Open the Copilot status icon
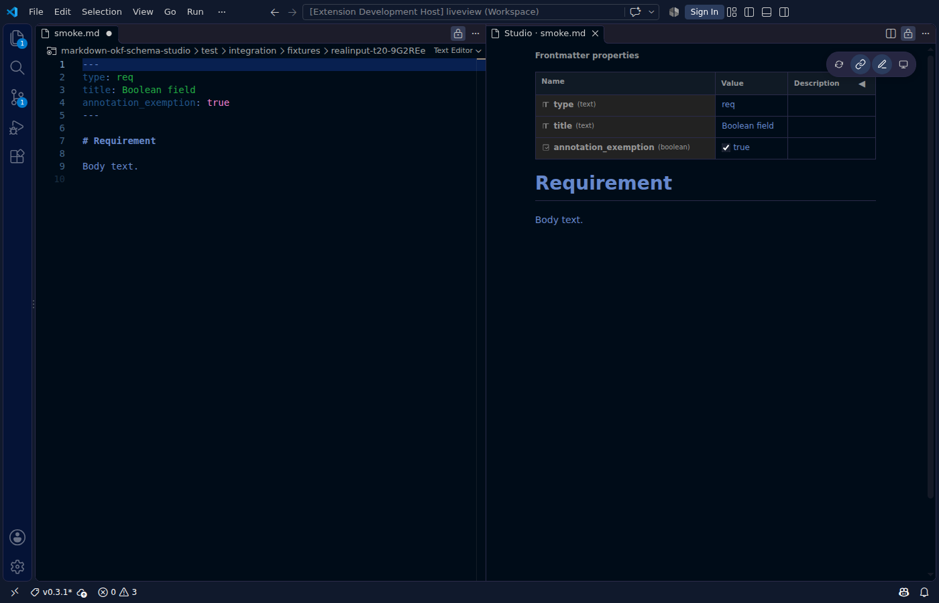This screenshot has height=603, width=939. 904,592
